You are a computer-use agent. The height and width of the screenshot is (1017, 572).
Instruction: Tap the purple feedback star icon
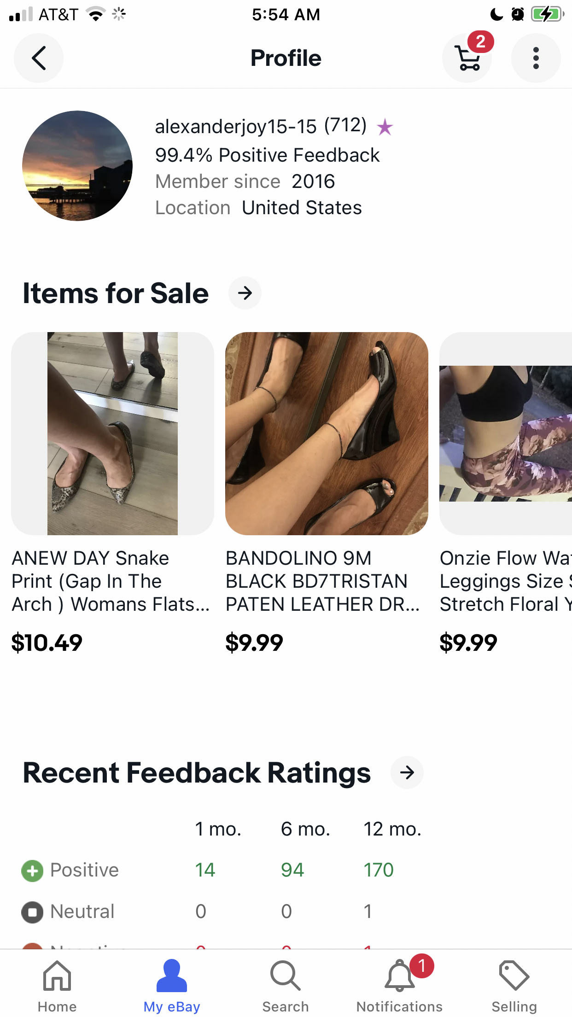click(x=385, y=127)
